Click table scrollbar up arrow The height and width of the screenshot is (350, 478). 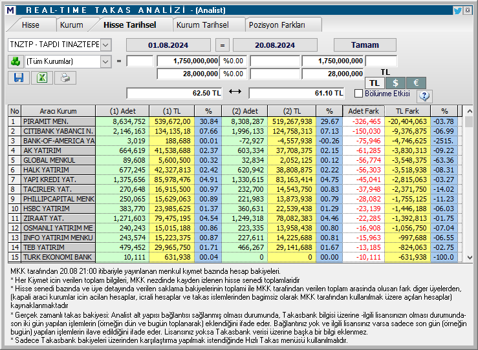470,111
